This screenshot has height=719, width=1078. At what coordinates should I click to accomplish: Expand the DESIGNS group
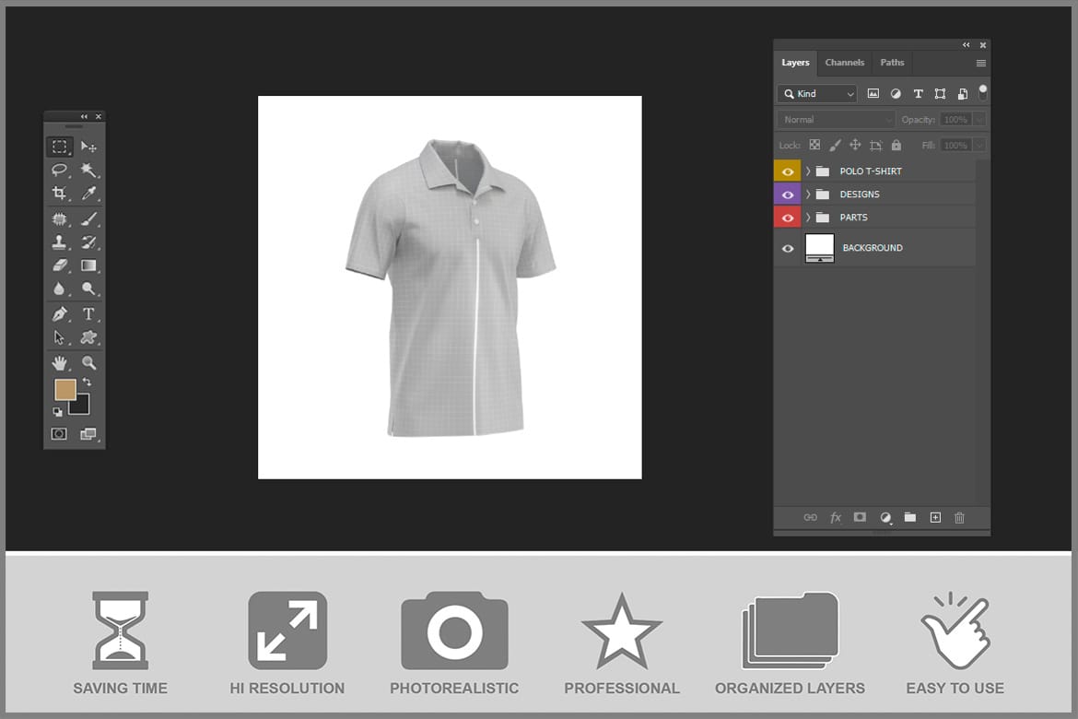pos(808,194)
